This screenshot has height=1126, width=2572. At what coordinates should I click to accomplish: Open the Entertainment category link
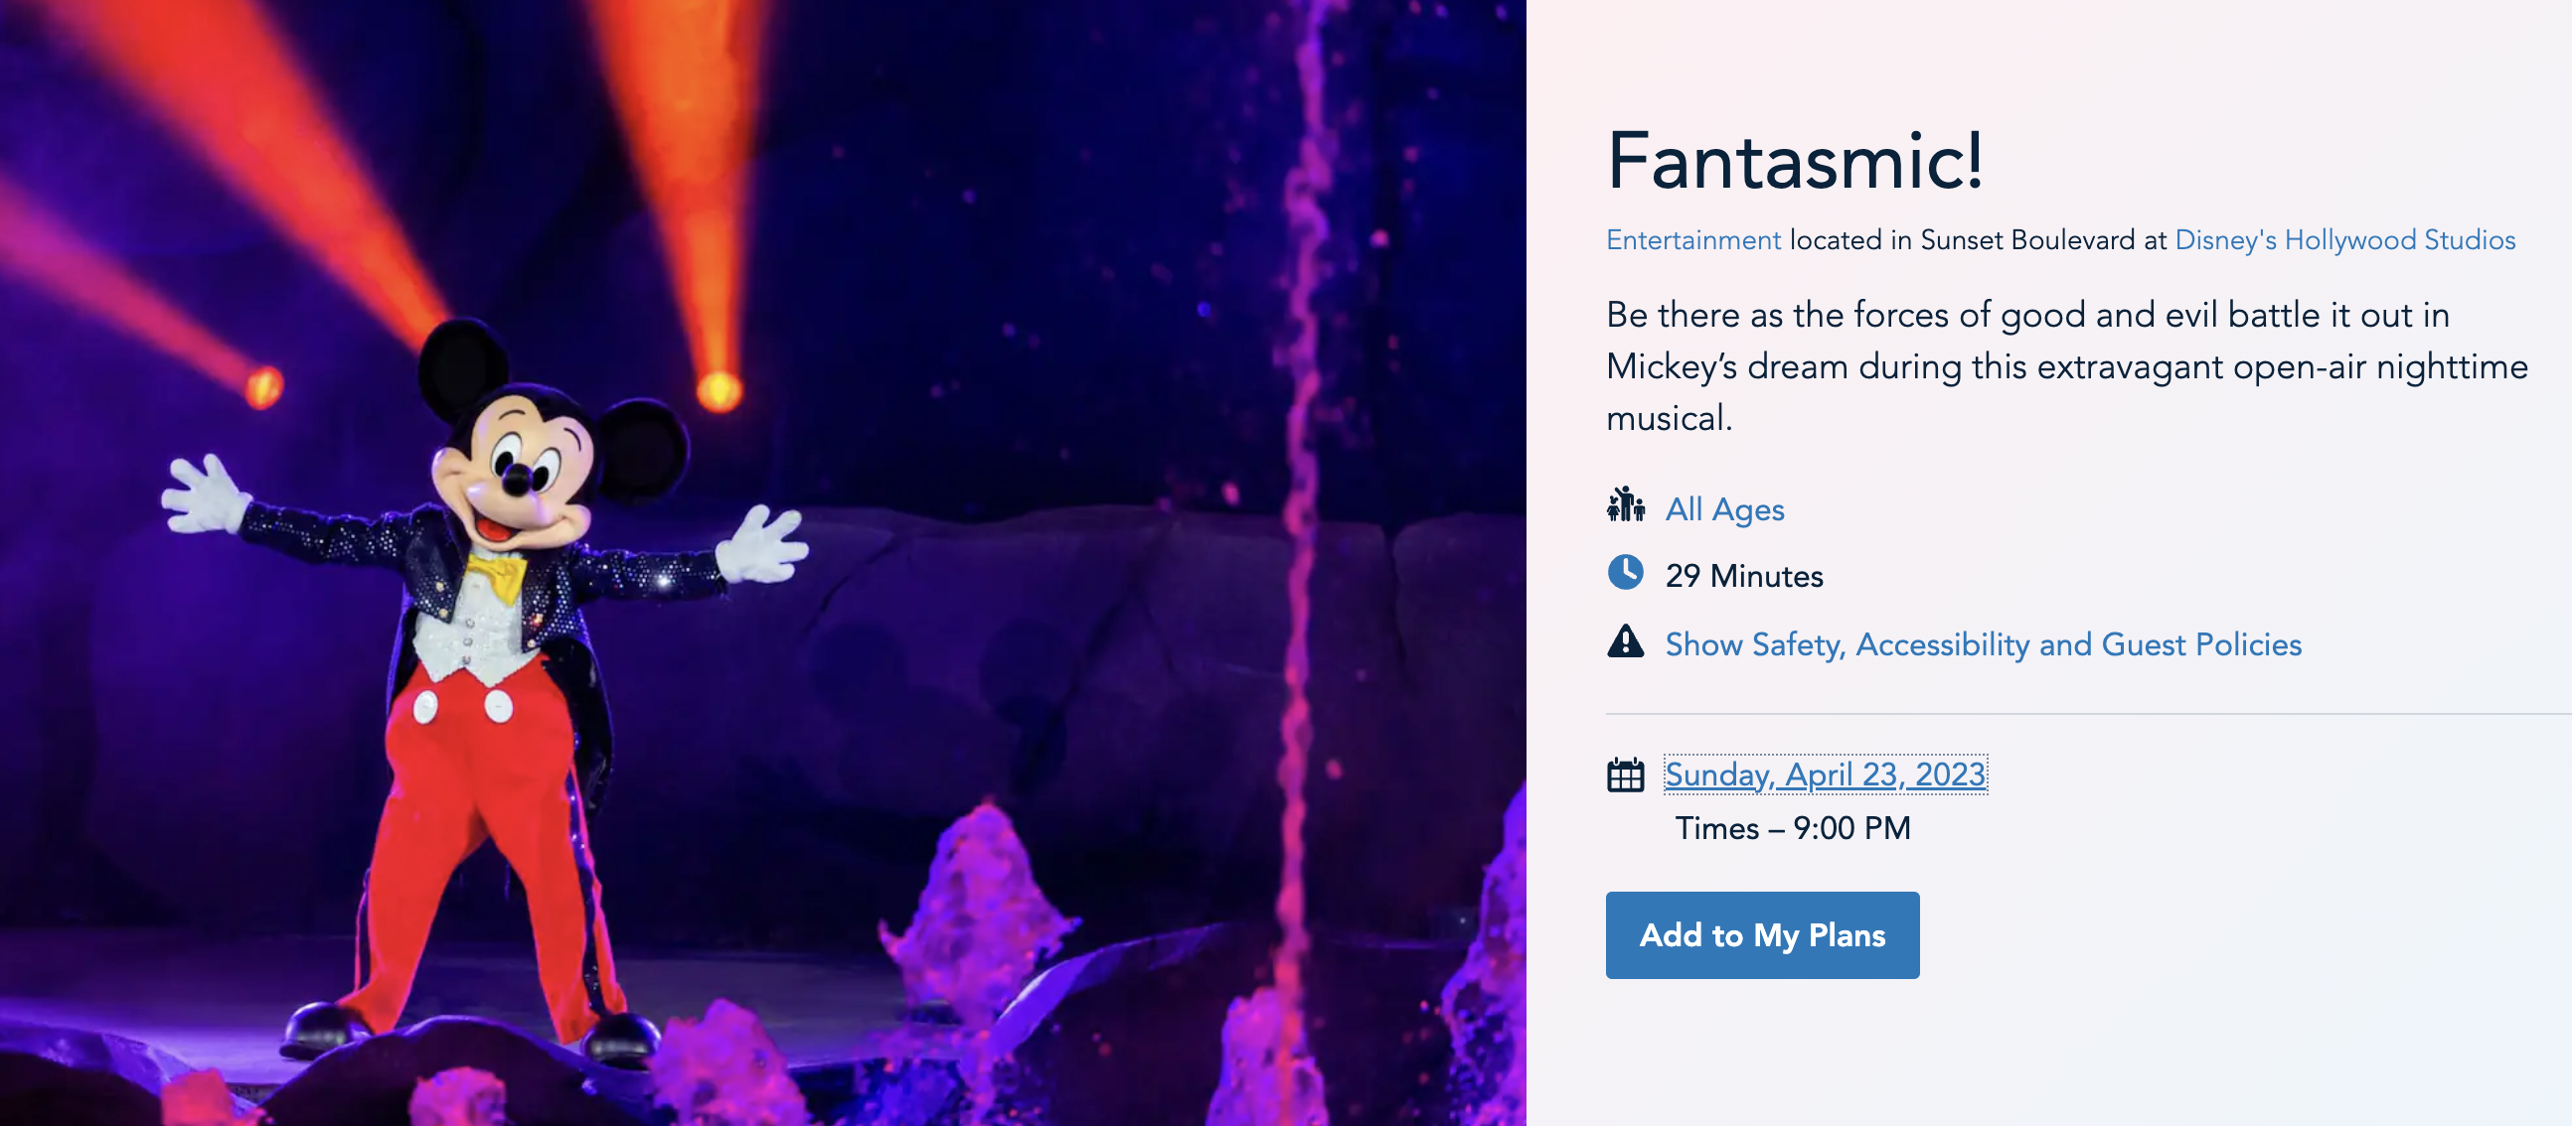coord(1692,240)
